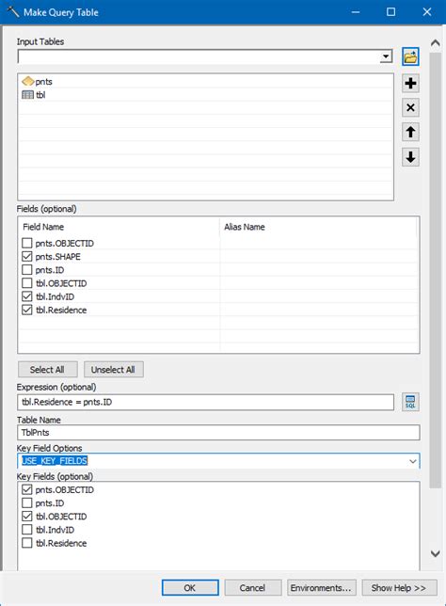Click the Table Name field TblPnts
Image resolution: width=446 pixels, height=606 pixels.
coord(218,433)
